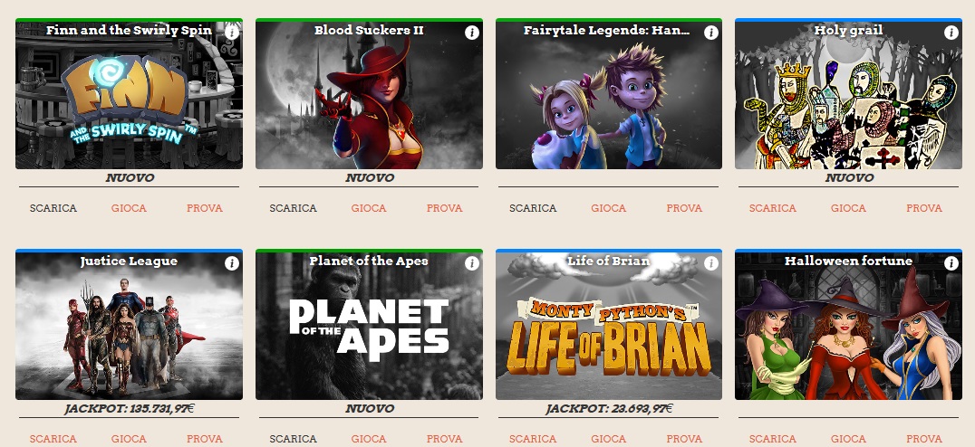
Task: Click the Halloween fortune witches thumbnail
Action: [x=848, y=326]
